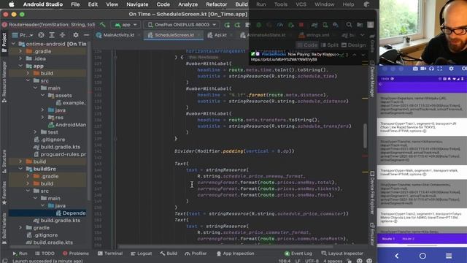Hide the Project panel with the minus icon
This screenshot has width=467, height=263.
click(86, 35)
